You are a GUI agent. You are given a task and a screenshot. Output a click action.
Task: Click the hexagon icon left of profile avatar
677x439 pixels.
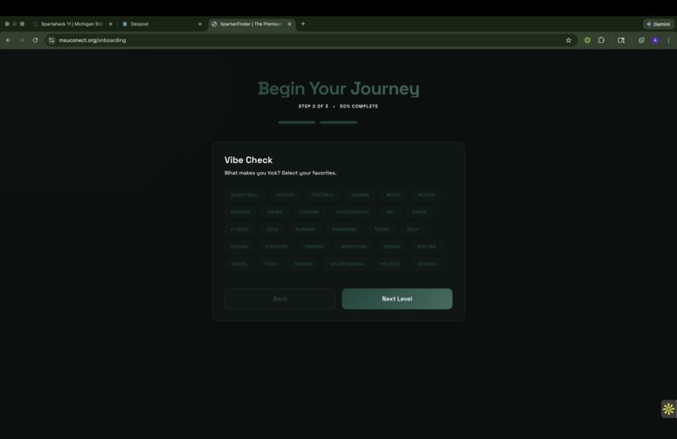[642, 40]
